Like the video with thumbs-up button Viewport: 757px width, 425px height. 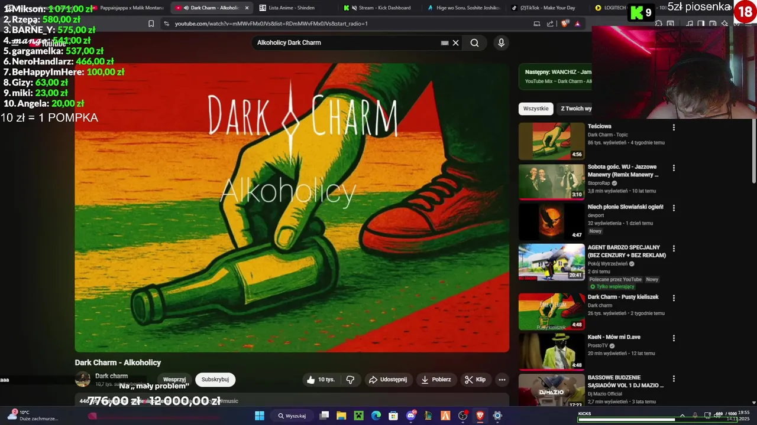point(321,380)
